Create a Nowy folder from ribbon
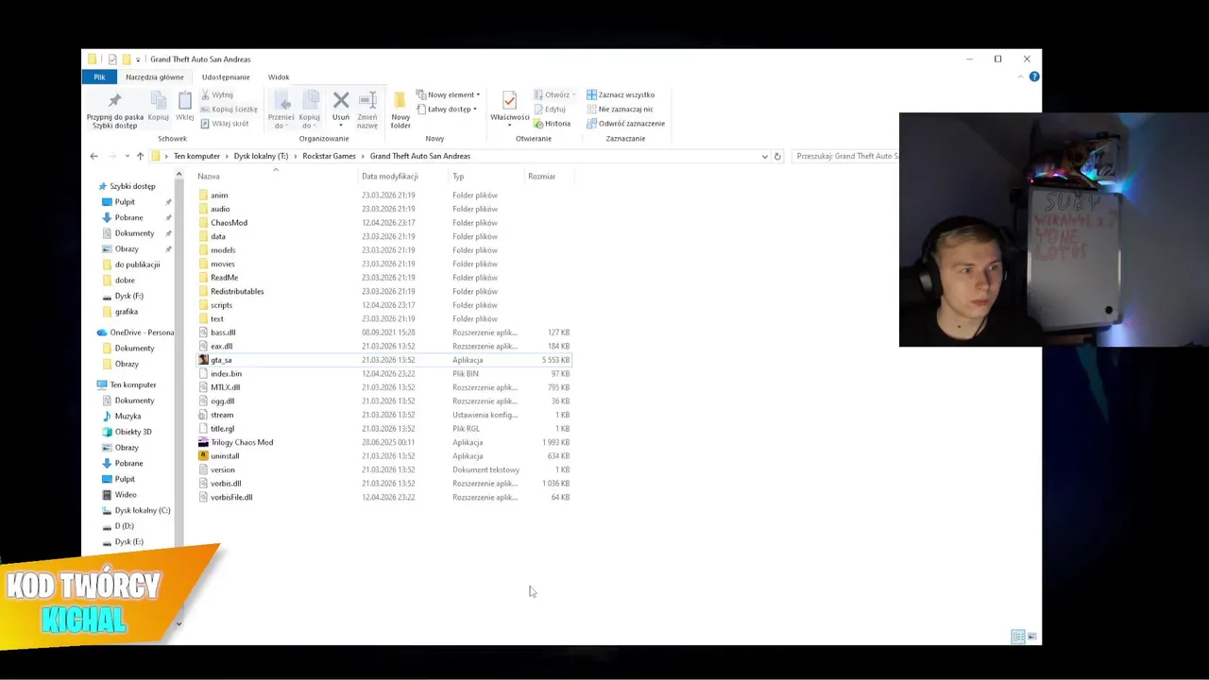Viewport: 1209px width, 680px height. point(400,110)
